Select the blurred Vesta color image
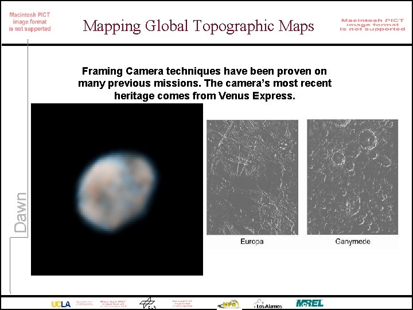Image resolution: width=413 pixels, height=310 pixels. (117, 189)
